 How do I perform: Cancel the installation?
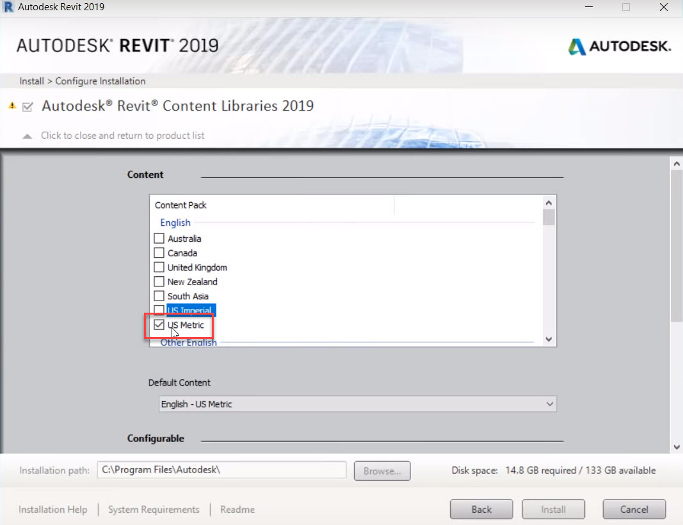point(634,509)
